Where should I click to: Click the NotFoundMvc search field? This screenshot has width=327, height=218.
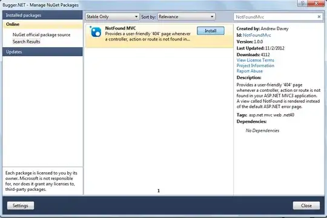point(276,17)
